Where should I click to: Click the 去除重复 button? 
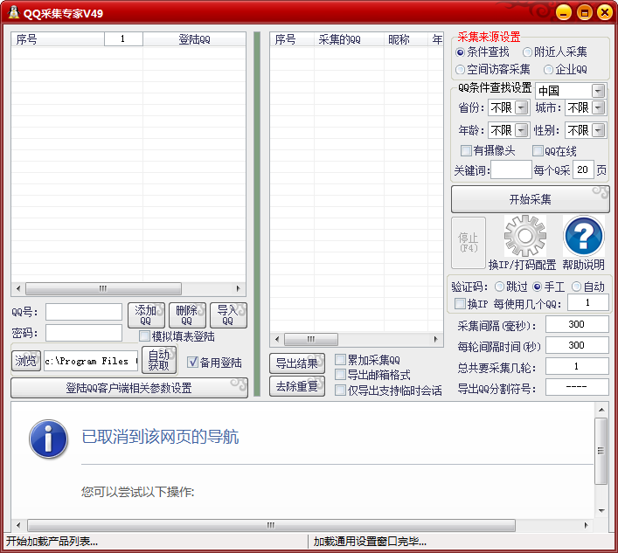coord(297,386)
